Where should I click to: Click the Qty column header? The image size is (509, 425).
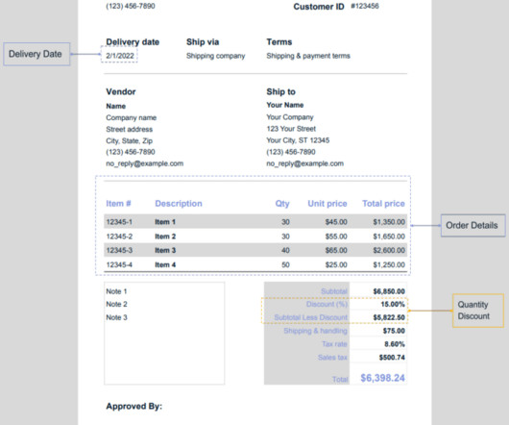[x=282, y=204]
